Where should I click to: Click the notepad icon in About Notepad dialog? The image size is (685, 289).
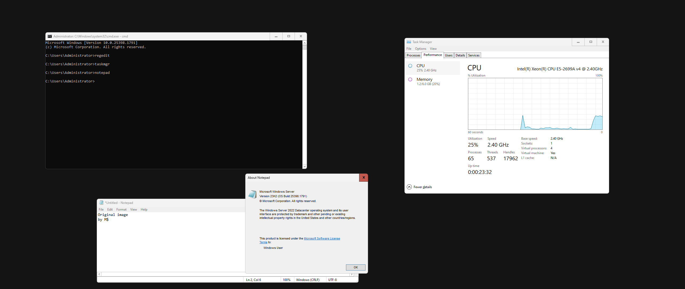[252, 194]
